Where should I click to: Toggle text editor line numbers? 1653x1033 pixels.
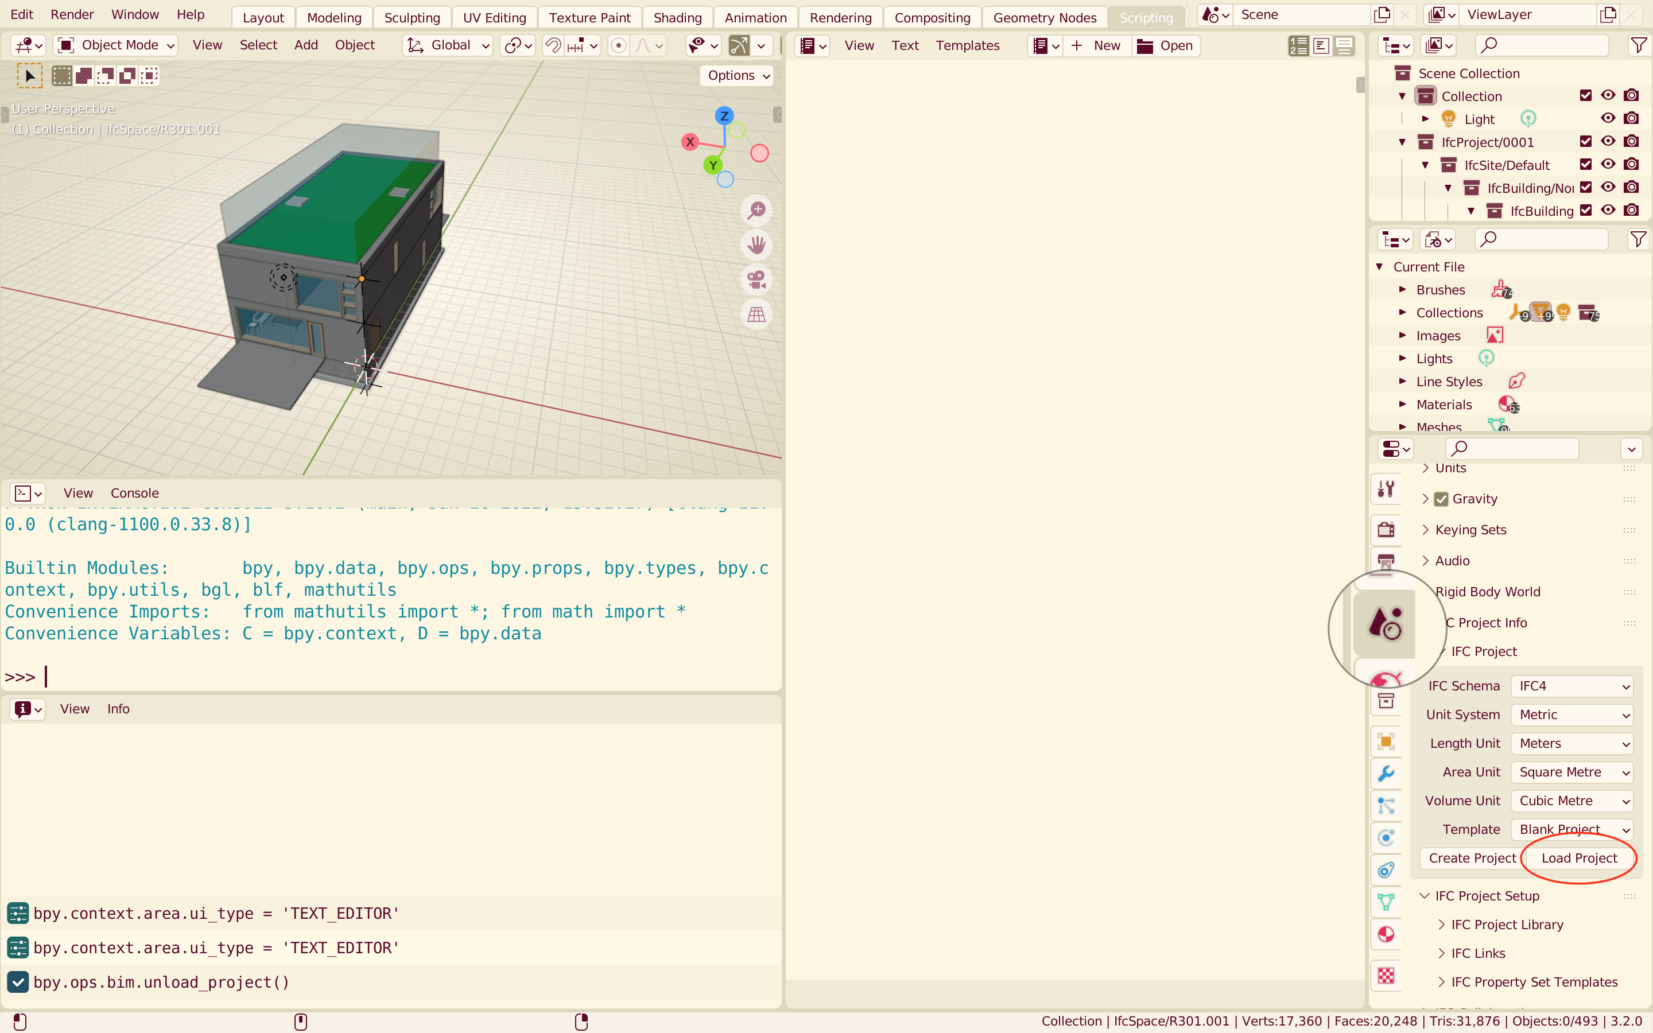click(1298, 46)
